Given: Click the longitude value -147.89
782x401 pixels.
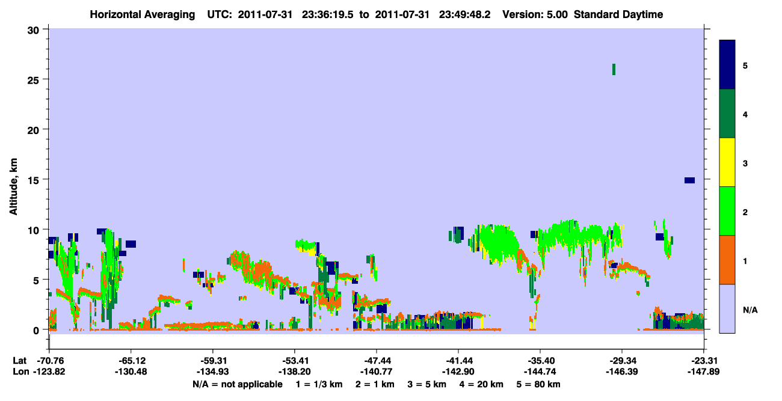Looking at the screenshot, I should pyautogui.click(x=703, y=372).
